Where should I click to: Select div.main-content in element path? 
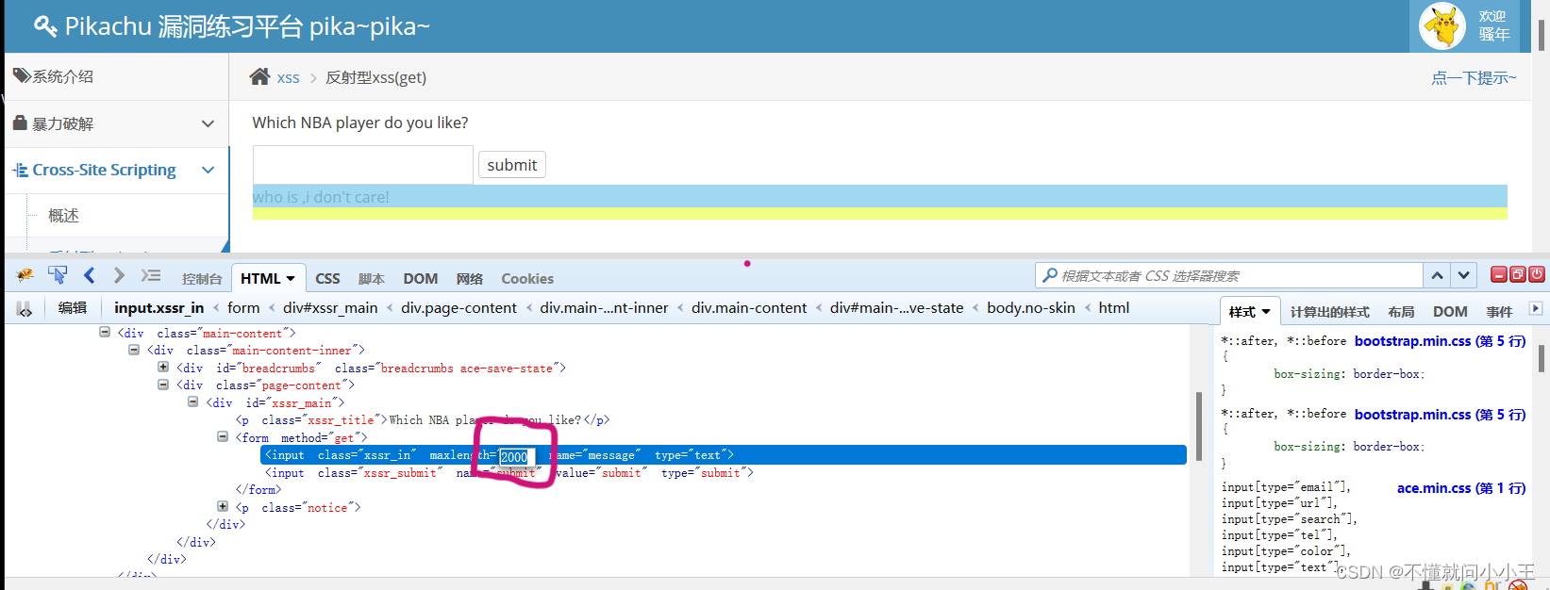coord(749,307)
